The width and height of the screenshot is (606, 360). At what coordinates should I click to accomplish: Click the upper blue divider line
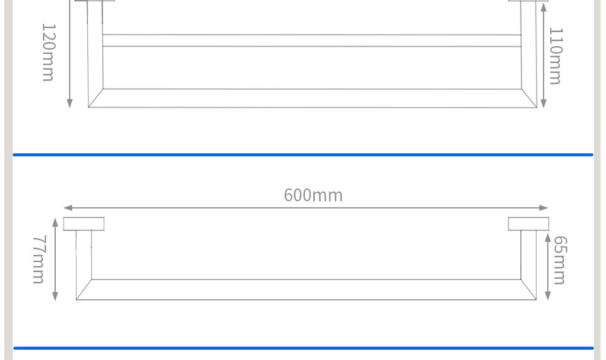coord(303,155)
